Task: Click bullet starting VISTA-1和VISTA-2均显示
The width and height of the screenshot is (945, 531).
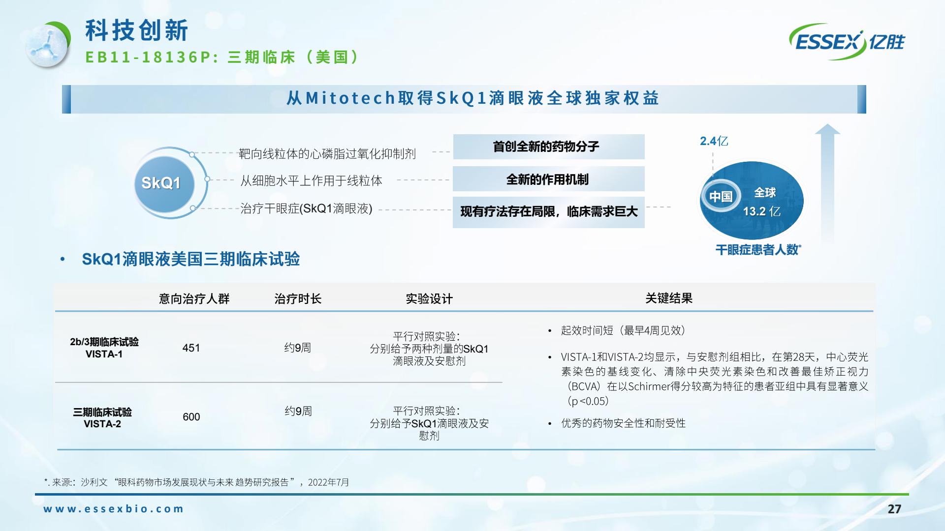Action: click(715, 379)
